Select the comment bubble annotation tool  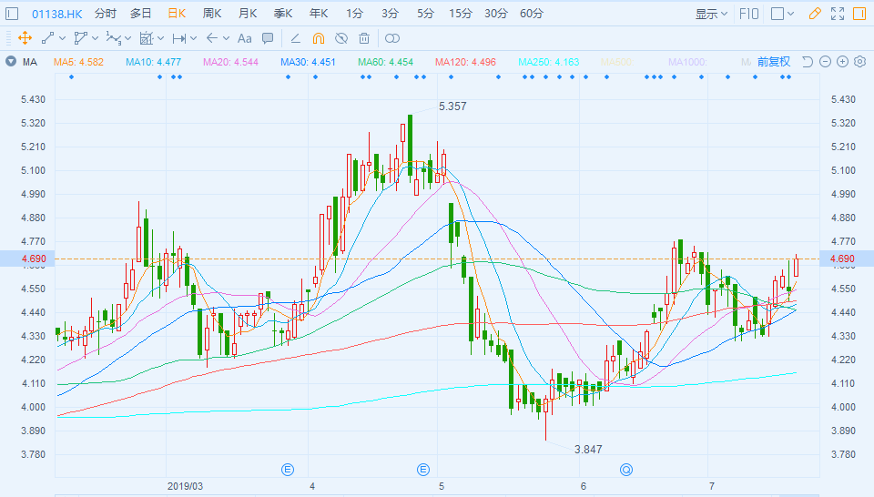coord(268,38)
